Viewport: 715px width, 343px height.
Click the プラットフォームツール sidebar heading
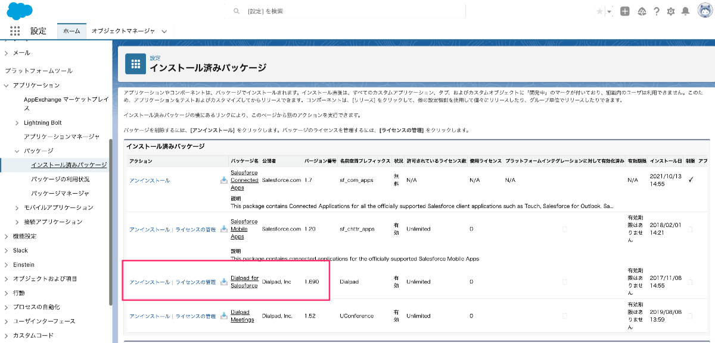tap(39, 70)
